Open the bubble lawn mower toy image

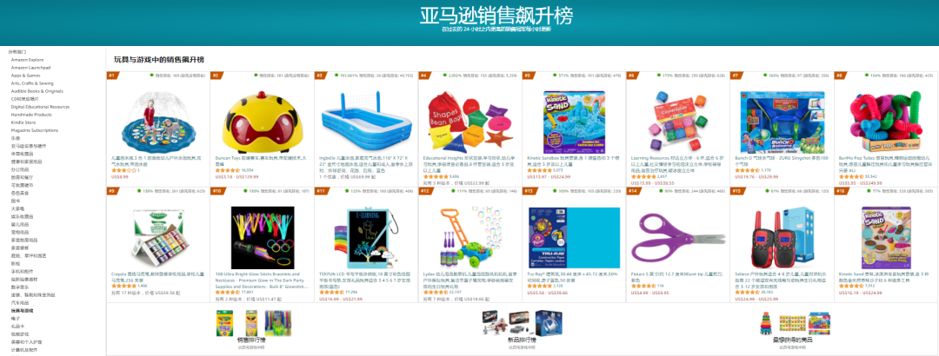pos(469,238)
